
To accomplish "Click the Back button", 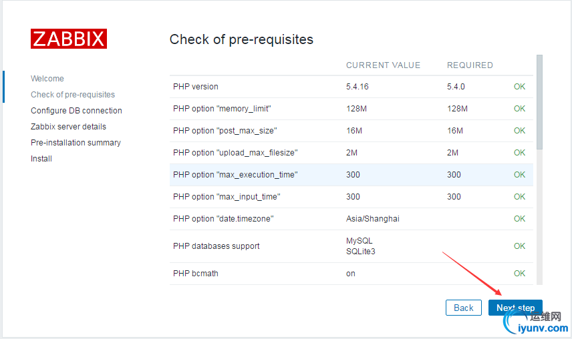I will point(463,308).
